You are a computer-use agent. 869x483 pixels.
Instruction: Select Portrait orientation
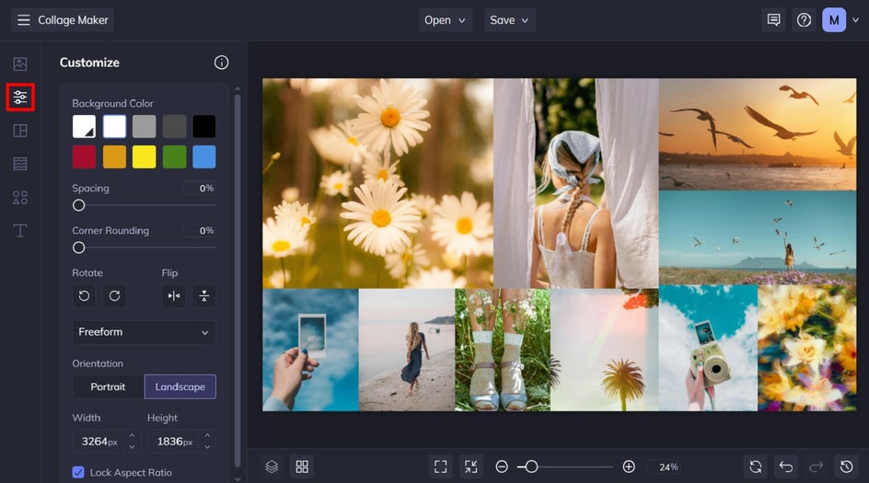tap(108, 386)
